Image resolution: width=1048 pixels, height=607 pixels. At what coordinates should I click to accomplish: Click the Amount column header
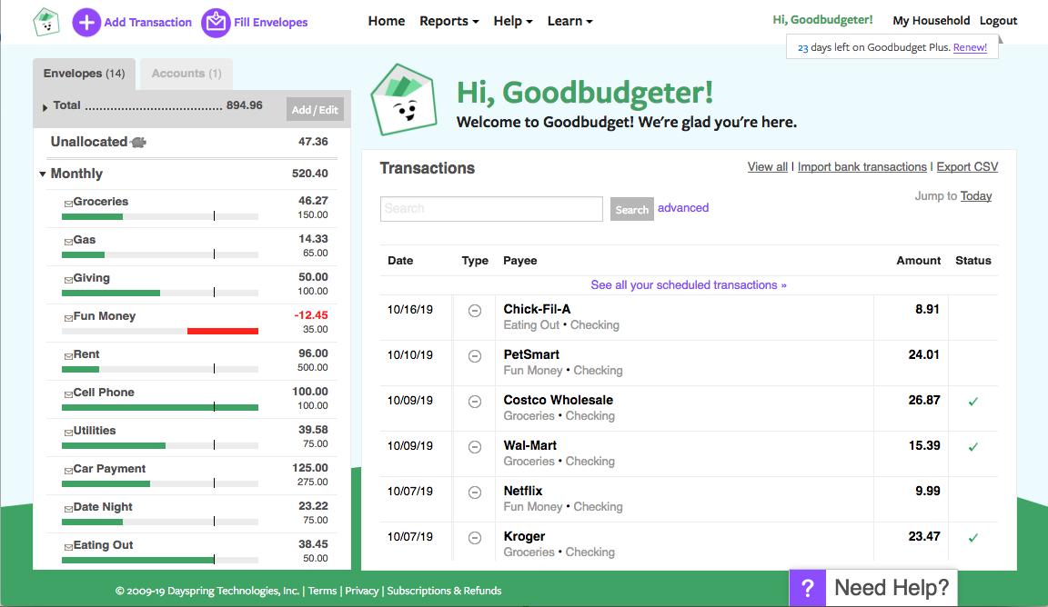pos(918,261)
